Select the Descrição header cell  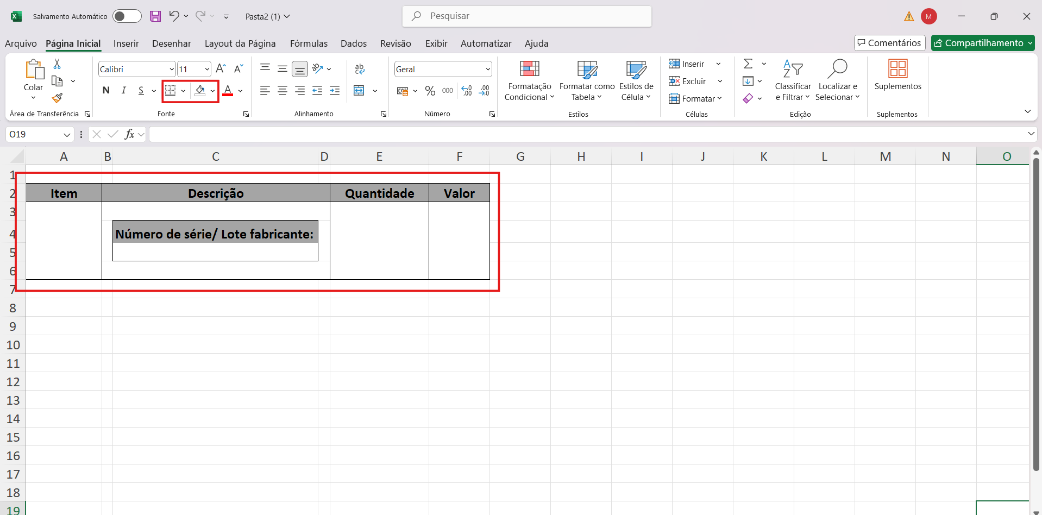point(216,193)
